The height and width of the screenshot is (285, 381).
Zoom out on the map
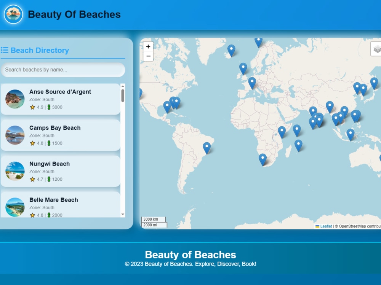click(148, 56)
